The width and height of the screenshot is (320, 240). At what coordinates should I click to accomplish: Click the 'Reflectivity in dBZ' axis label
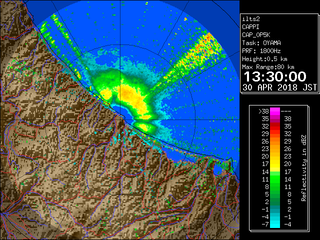(304, 168)
